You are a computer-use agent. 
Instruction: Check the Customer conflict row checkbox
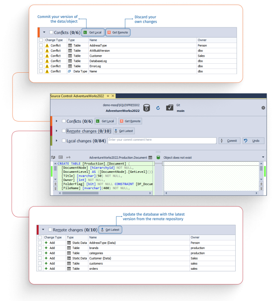point(41,56)
